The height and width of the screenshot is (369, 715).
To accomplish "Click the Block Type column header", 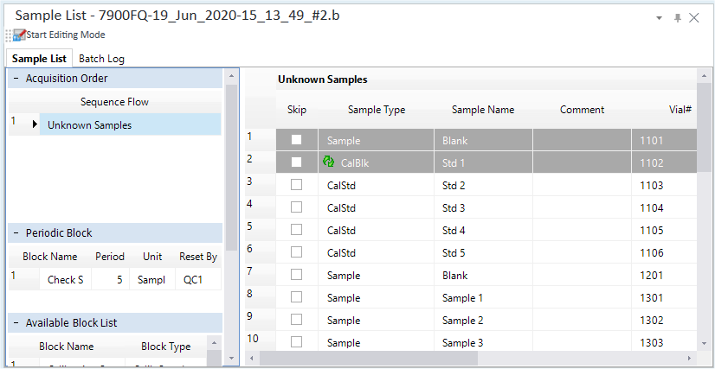I will [x=166, y=347].
